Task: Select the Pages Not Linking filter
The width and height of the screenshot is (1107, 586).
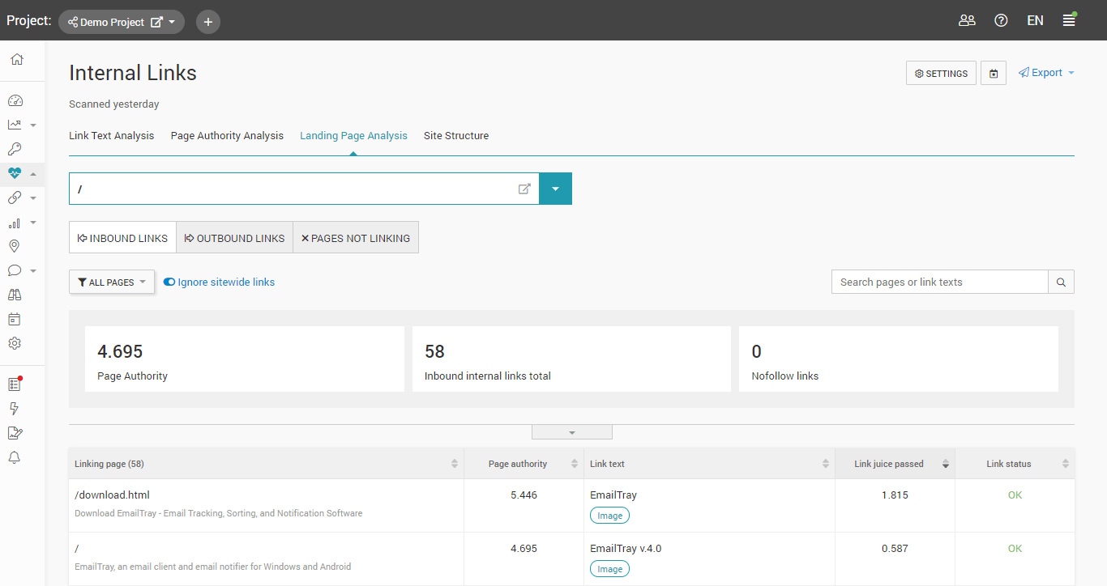Action: click(355, 238)
